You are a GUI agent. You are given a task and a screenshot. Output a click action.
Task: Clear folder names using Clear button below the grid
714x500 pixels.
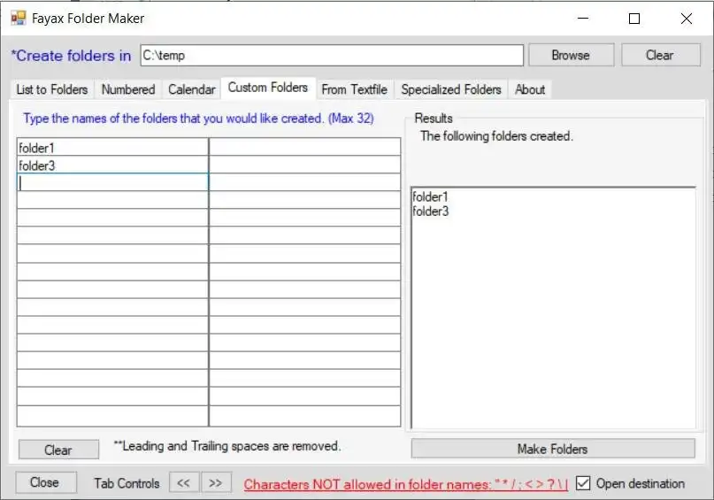pos(58,450)
